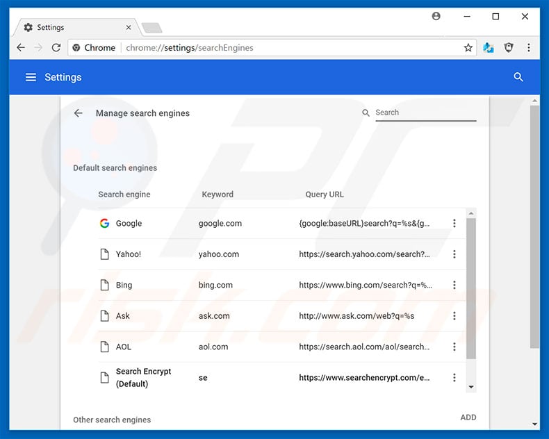Open more actions menu for Search Encrypt
Viewport: 549px width, 439px height.
[454, 377]
